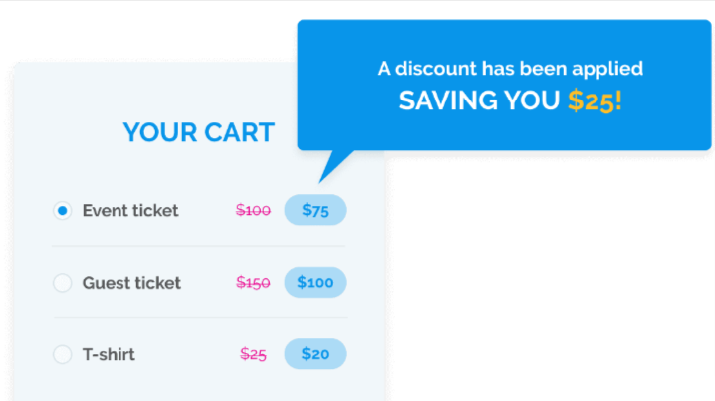
Task: Click "A discount has been applied" banner text
Action: coord(510,69)
